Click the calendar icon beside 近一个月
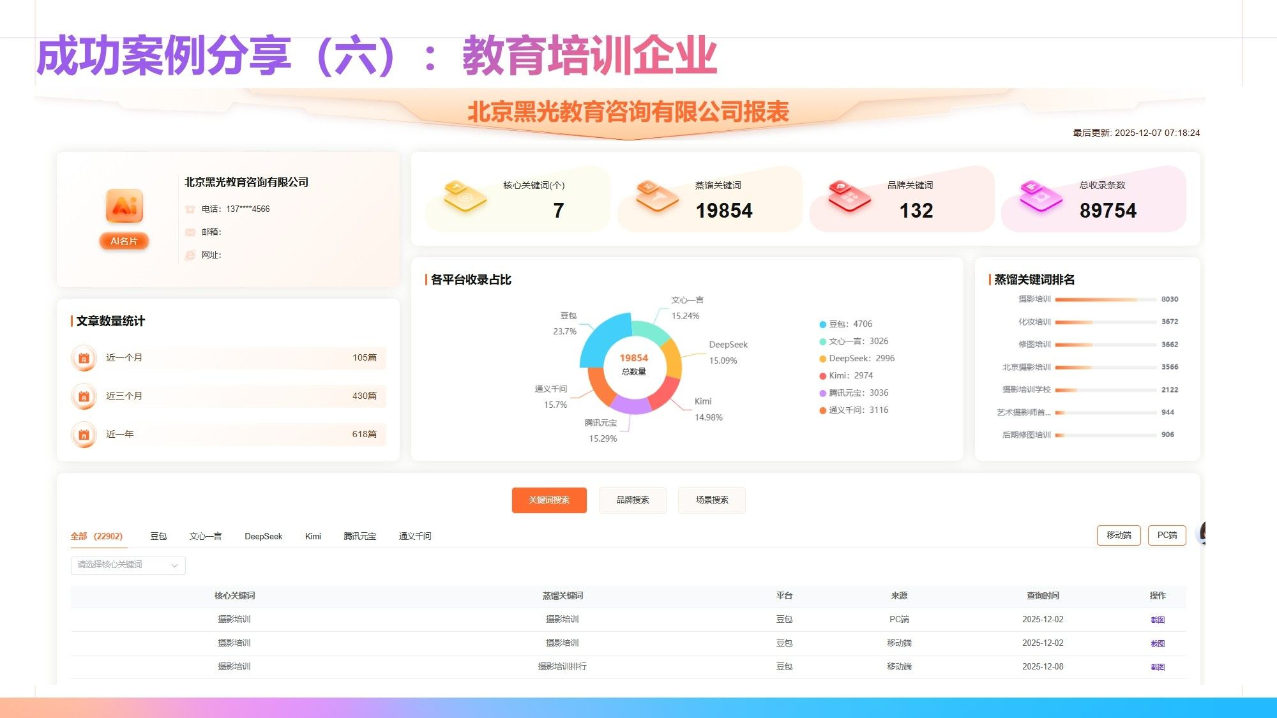The height and width of the screenshot is (718, 1277). (84, 358)
